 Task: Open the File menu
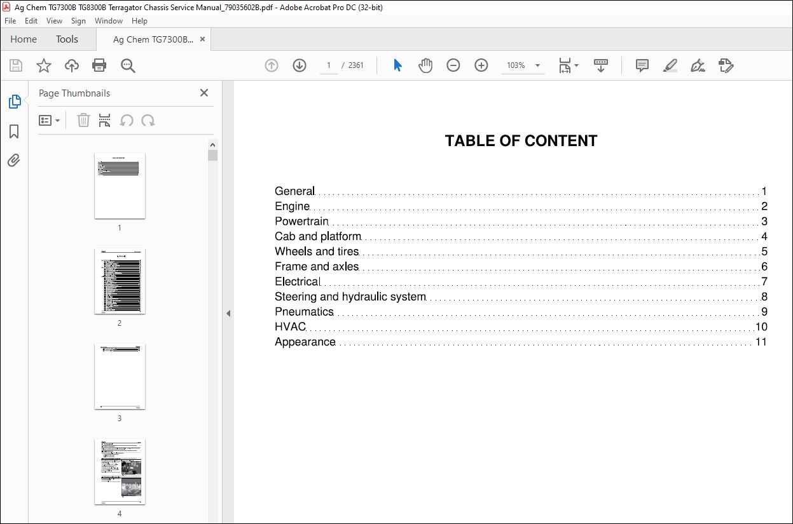click(x=10, y=21)
